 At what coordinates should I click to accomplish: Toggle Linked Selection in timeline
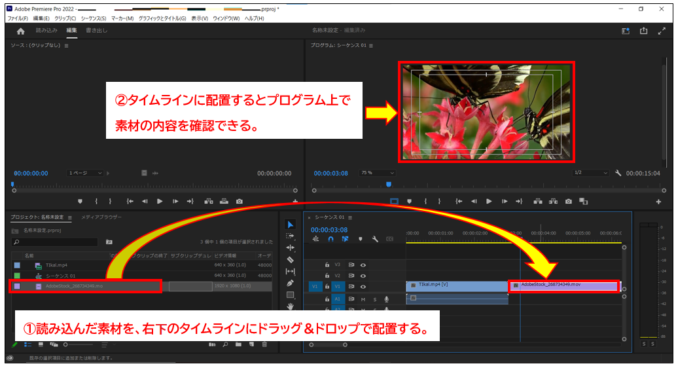(x=346, y=239)
